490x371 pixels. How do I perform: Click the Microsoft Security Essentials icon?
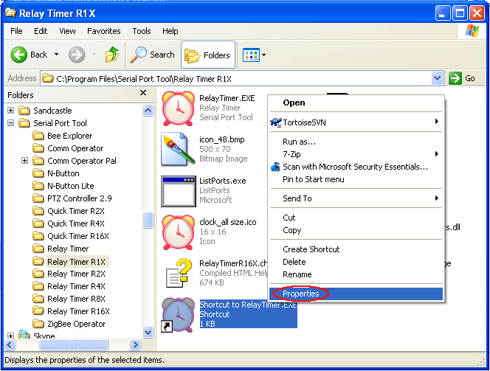[x=275, y=167]
